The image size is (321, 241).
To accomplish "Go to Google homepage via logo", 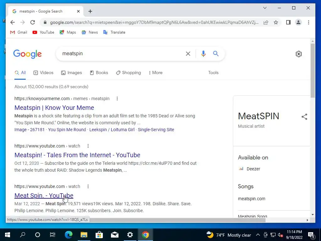I will (x=28, y=54).
